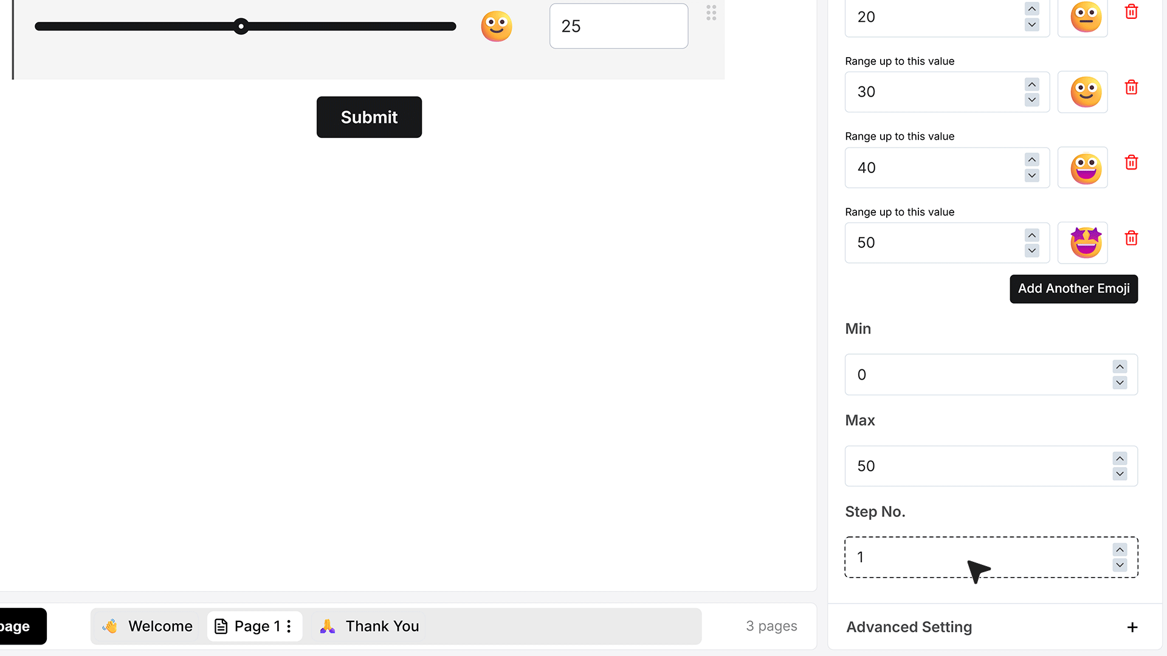
Task: Increase the Max value with up arrow
Action: tap(1120, 459)
